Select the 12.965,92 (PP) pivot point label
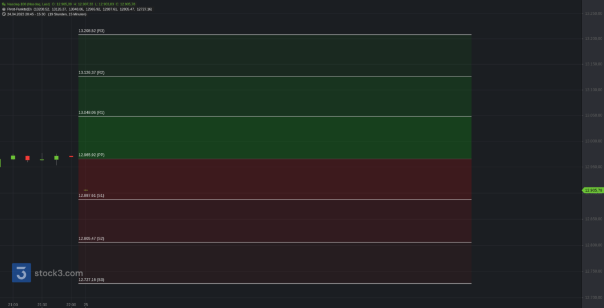This screenshot has height=308, width=604. 91,155
